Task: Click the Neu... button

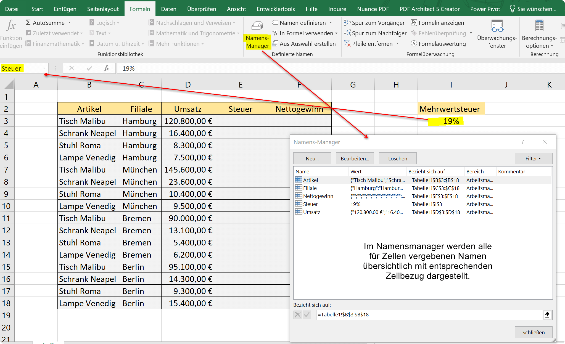Action: click(312, 158)
